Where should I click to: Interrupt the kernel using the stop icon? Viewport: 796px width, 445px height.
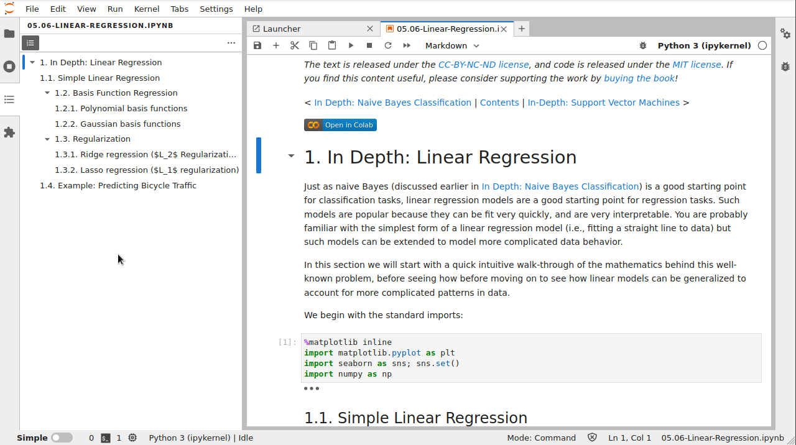[x=368, y=45]
